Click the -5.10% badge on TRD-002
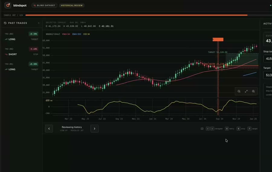 coord(33,49)
